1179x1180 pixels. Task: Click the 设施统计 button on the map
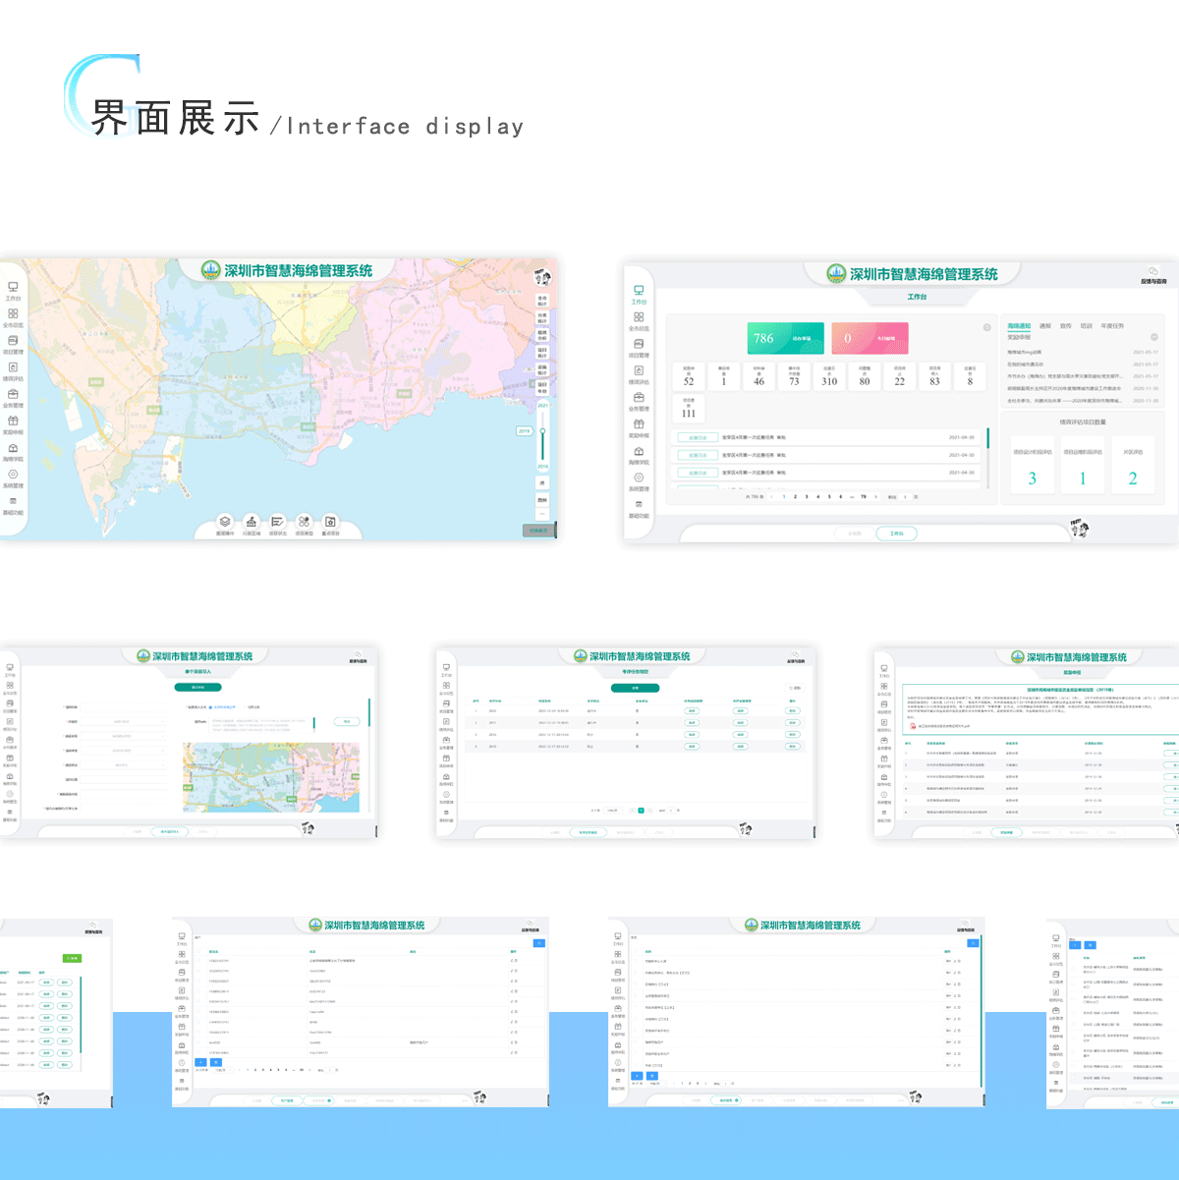542,369
